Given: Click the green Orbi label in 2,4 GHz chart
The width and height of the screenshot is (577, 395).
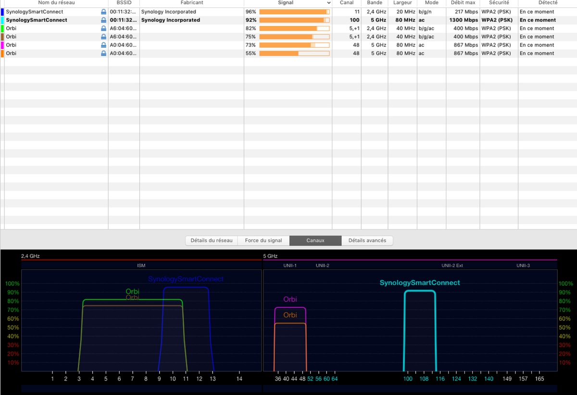Looking at the screenshot, I should (132, 292).
